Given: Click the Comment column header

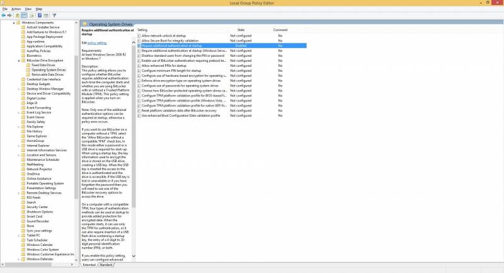Looking at the screenshot, I should click(x=280, y=30).
